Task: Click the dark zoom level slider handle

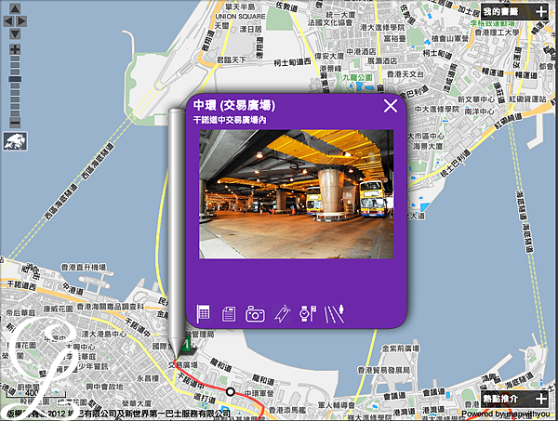Action: [x=15, y=79]
